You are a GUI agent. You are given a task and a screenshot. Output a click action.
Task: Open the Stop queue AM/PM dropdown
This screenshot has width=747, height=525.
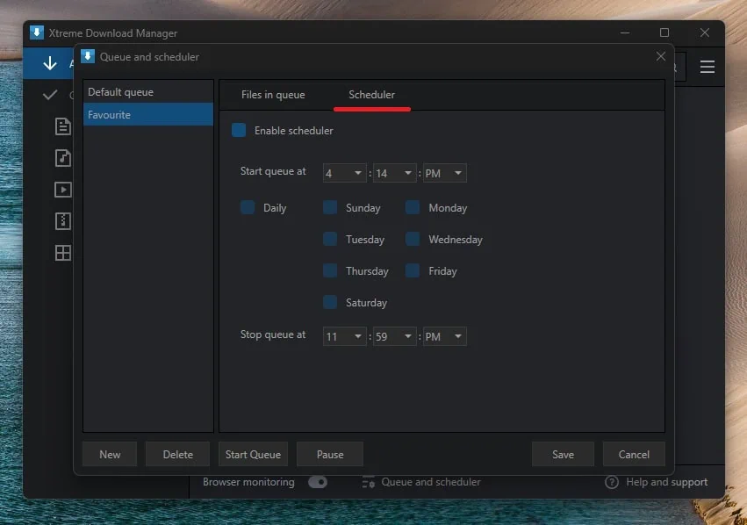click(444, 336)
